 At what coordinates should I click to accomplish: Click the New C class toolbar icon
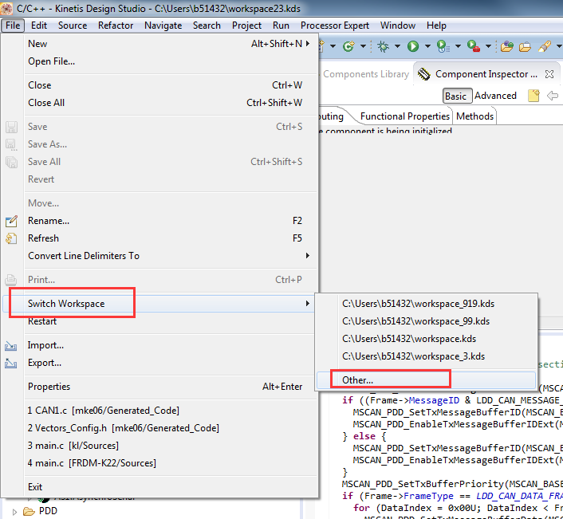348,46
